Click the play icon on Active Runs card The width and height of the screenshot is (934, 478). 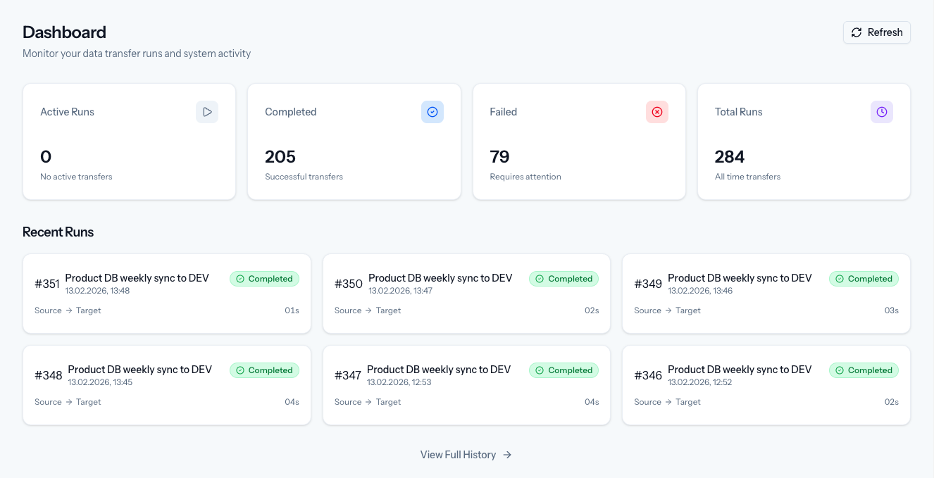207,112
